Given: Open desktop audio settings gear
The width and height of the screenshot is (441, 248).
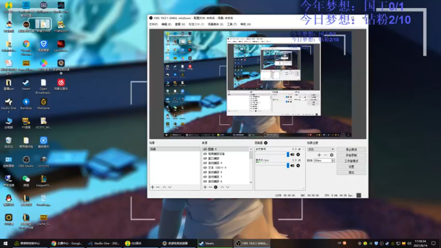Looking at the screenshot, I should [298, 154].
